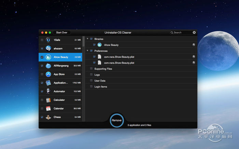Enable the Supporting Files checkbox
Image resolution: width=239 pixels, height=149 pixels.
pyautogui.click(x=91, y=69)
